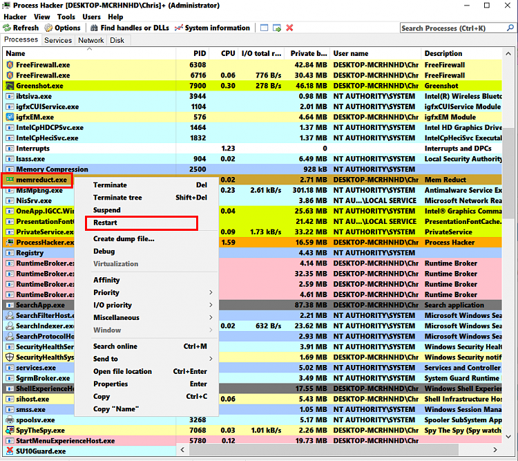Open the Help menu
This screenshot has width=518, height=461.
point(115,17)
